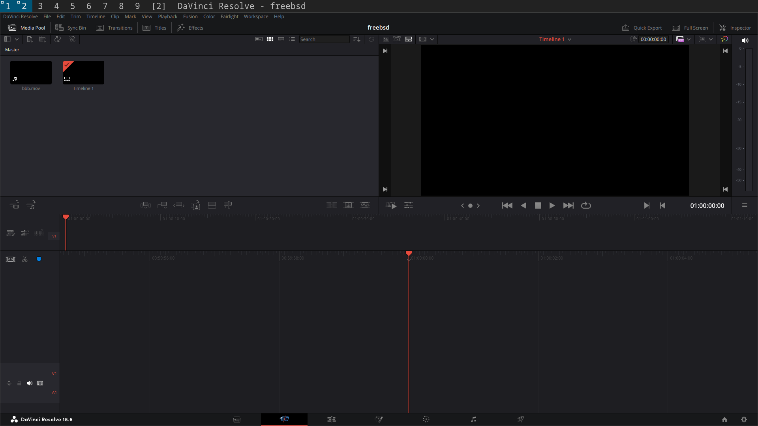Click the Split Clip scissors icon
This screenshot has height=426, width=758.
tap(25, 259)
